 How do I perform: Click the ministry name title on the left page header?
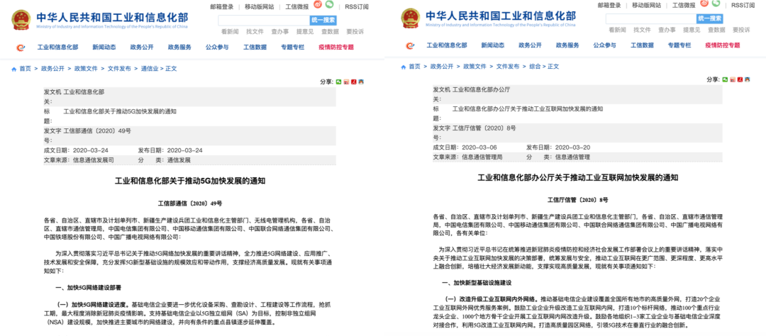pyautogui.click(x=112, y=18)
